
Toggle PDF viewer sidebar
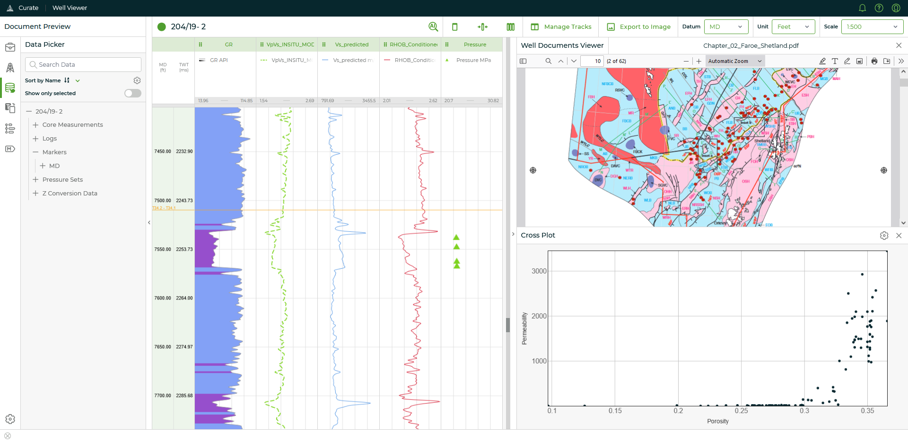coord(523,61)
